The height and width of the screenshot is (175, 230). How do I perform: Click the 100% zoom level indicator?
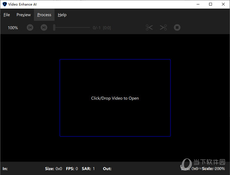click(x=13, y=28)
